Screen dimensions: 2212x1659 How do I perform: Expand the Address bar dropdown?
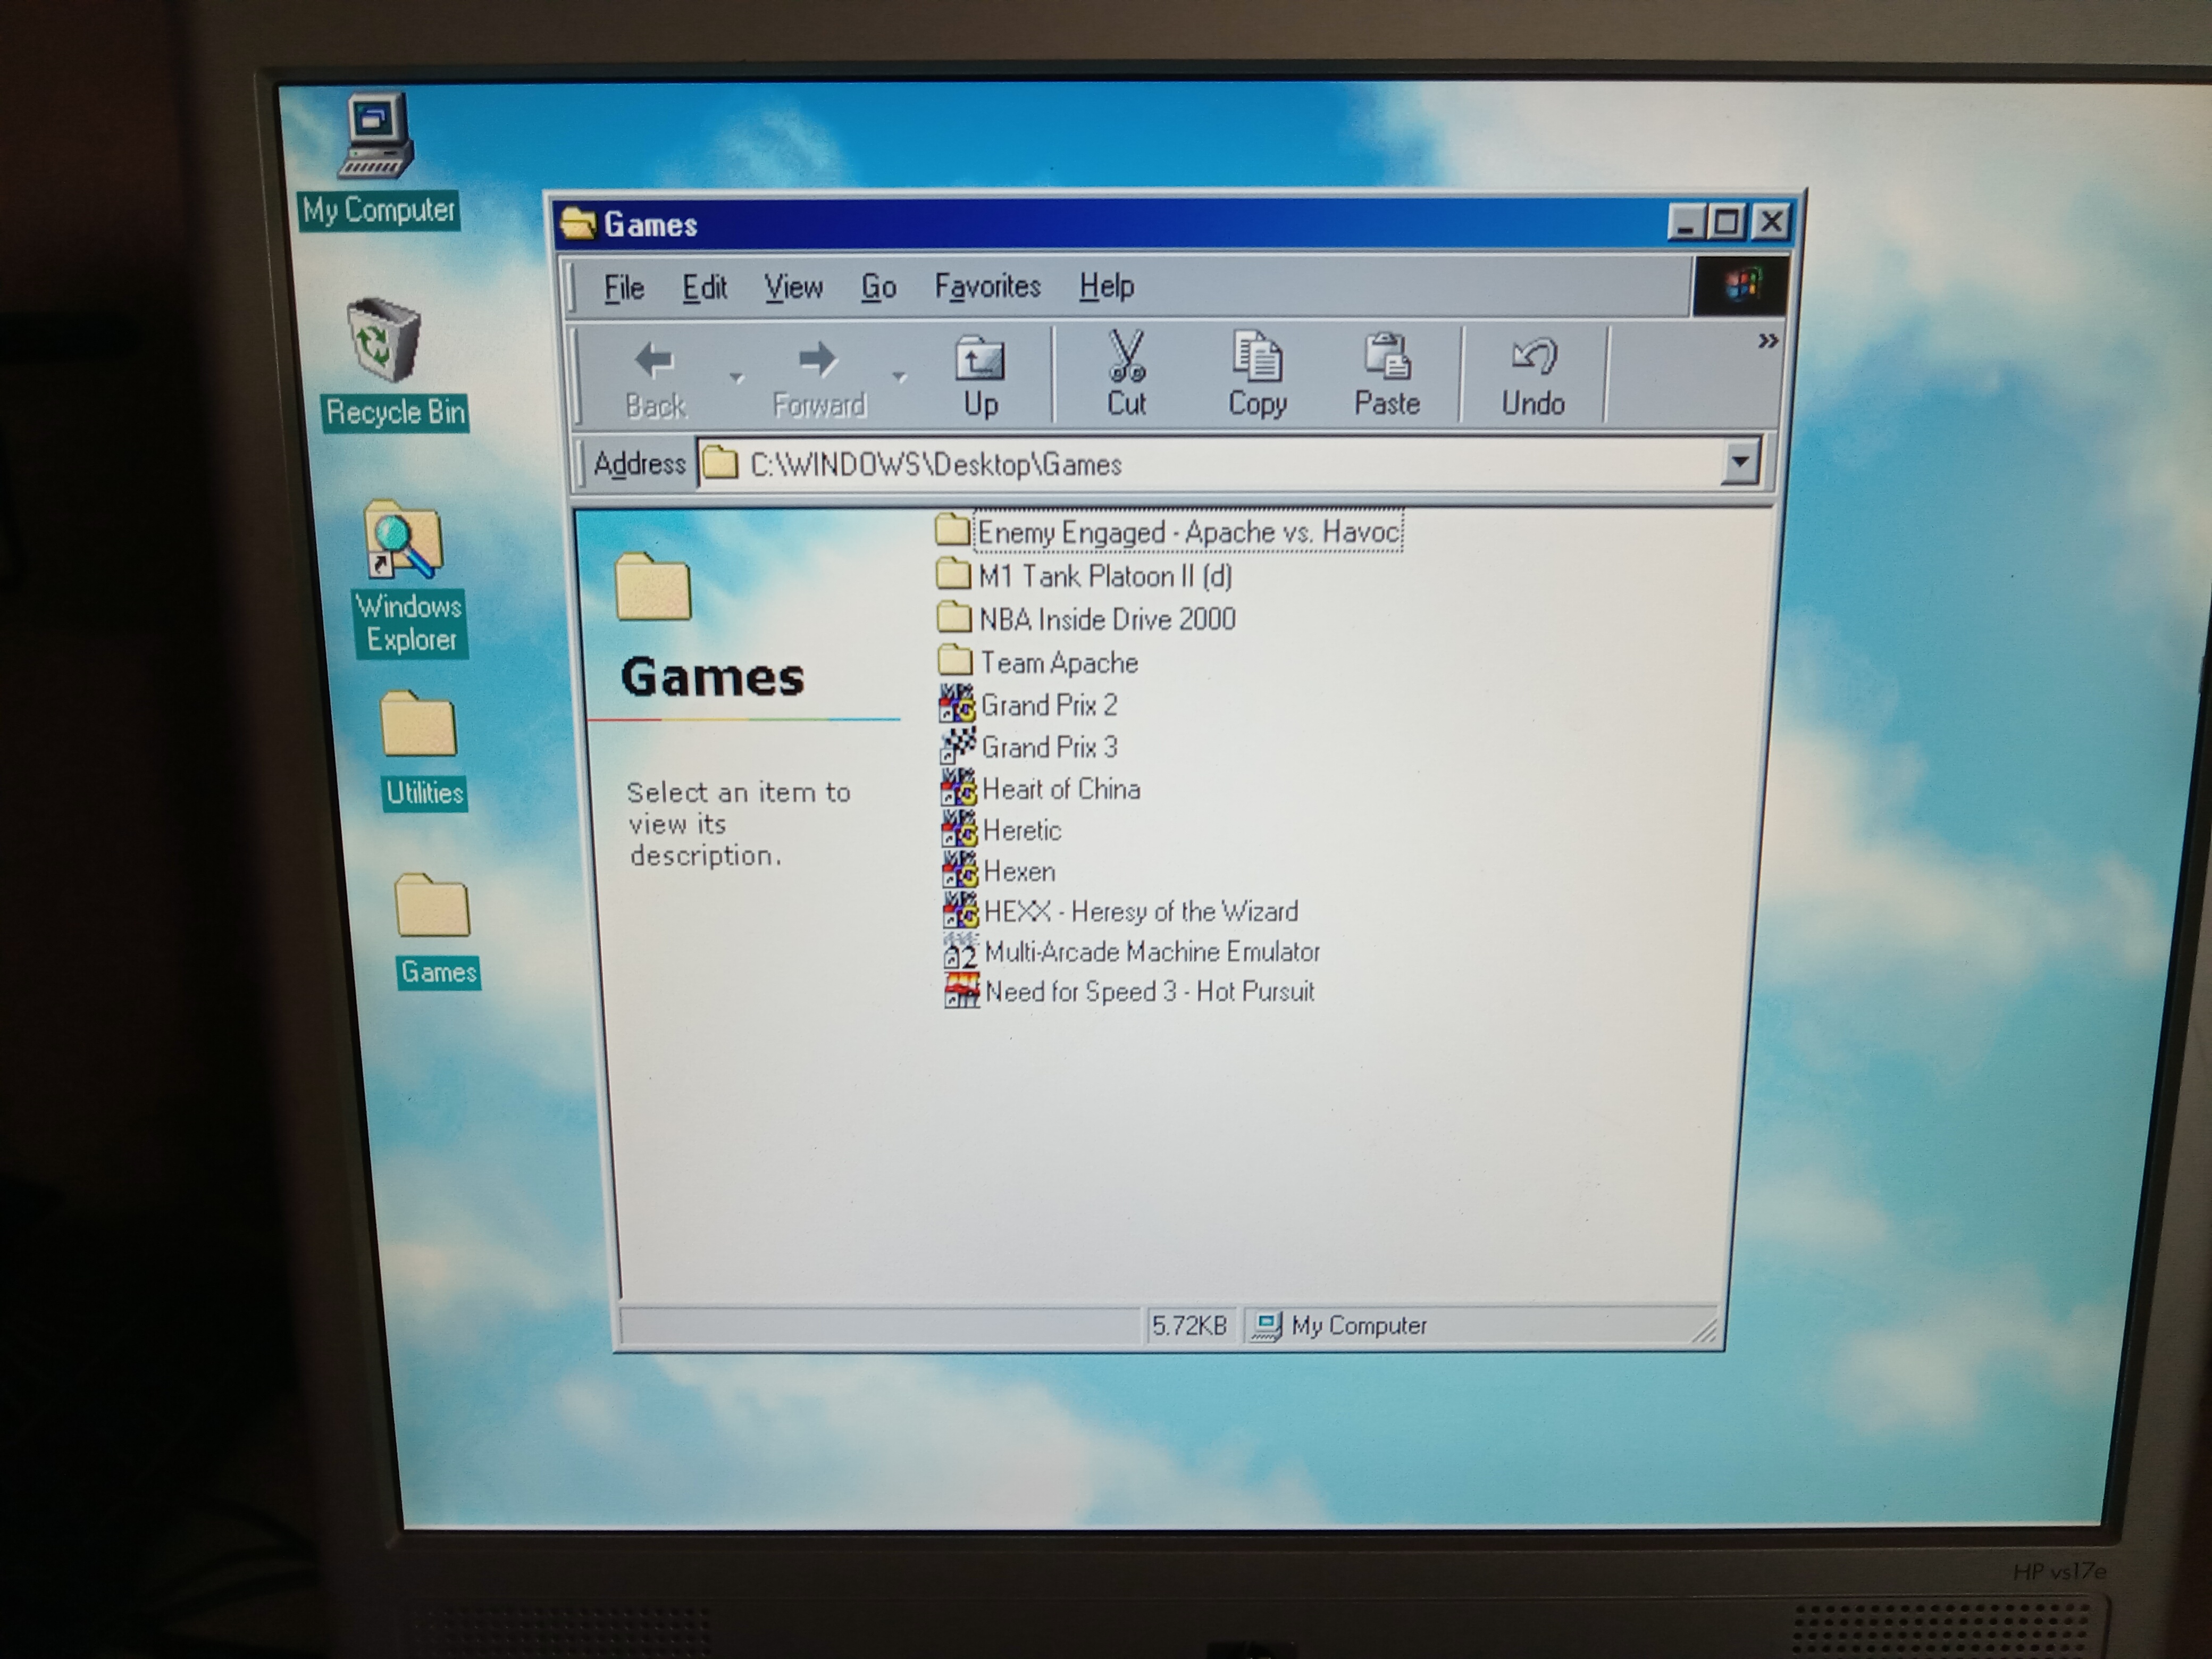tap(1740, 463)
